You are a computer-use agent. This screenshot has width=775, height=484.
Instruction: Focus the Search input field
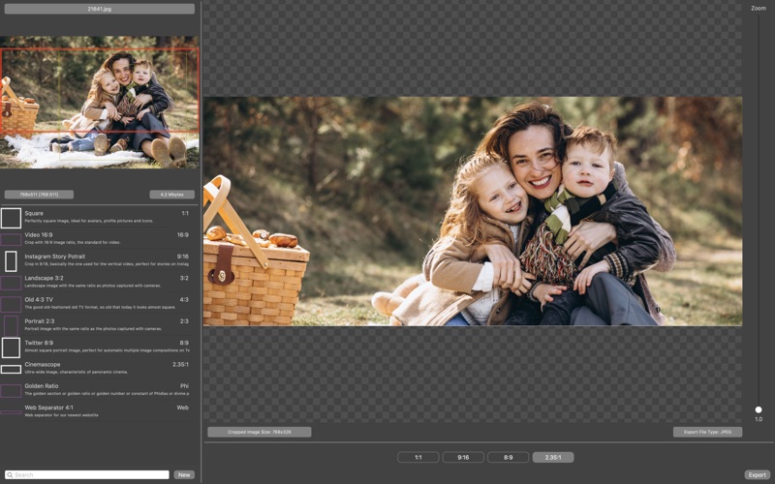click(87, 474)
